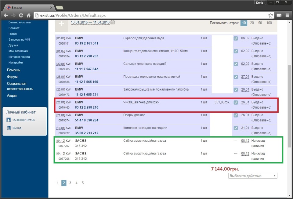Open part number 83 12 2 298 210
The width and height of the screenshot is (293, 199).
pos(86,107)
